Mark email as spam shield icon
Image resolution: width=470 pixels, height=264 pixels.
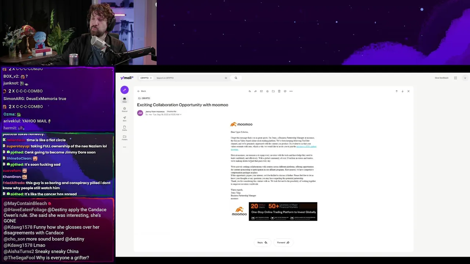click(285, 91)
